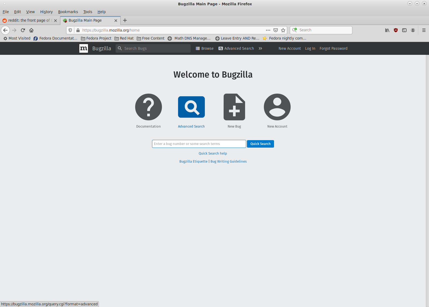Open tracking protection shield icon
Viewport: 429px width, 307px height.
pos(70,30)
